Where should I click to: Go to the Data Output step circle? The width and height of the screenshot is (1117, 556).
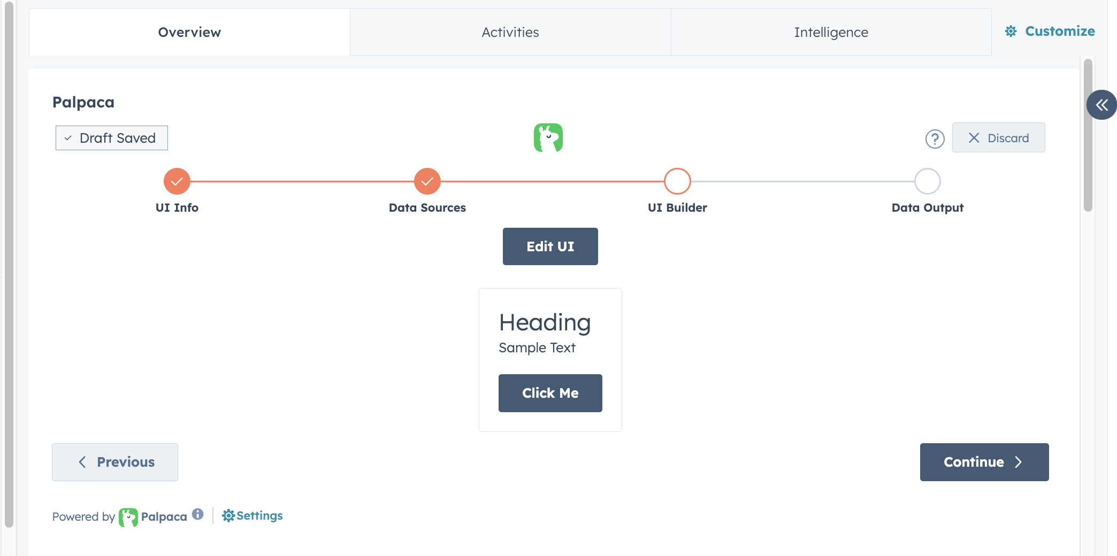coord(927,181)
